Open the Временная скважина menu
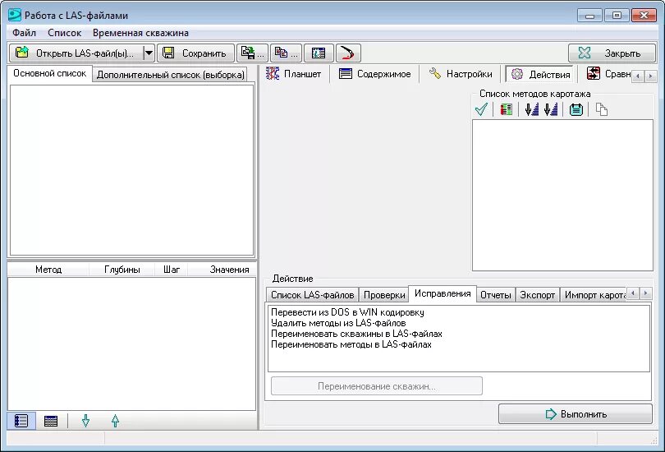This screenshot has width=665, height=452. (141, 33)
